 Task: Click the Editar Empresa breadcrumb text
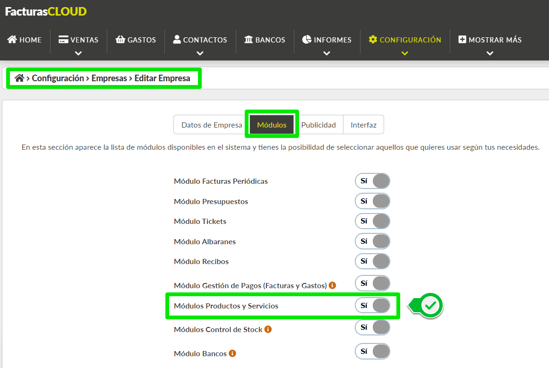162,78
